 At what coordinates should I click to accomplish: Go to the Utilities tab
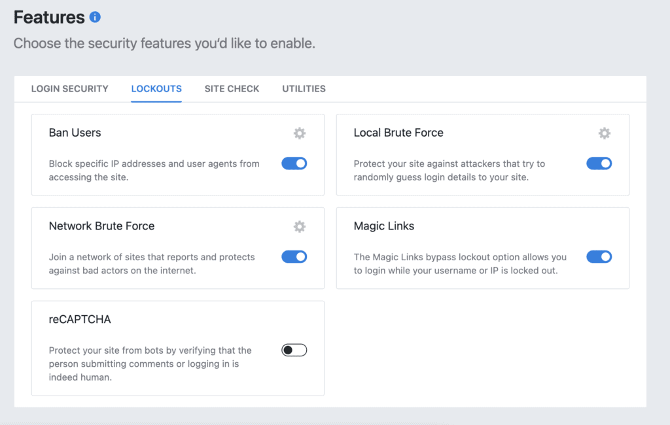[304, 89]
